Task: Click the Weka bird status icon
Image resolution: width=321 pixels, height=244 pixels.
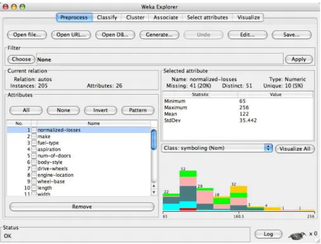Action: [x=298, y=235]
